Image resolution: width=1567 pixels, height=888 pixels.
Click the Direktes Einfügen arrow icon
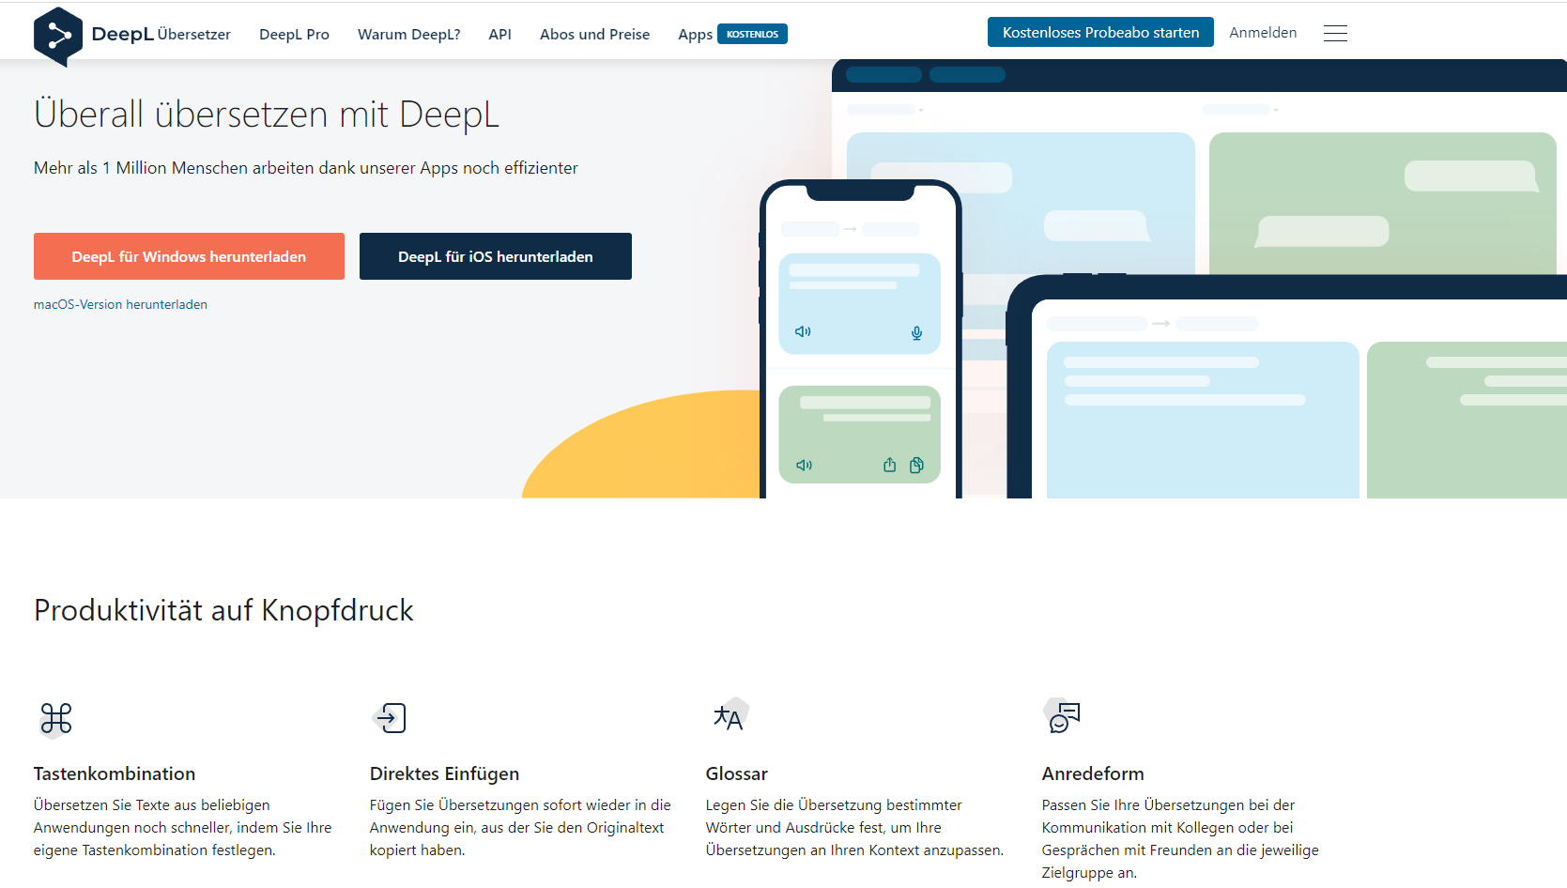[390, 718]
